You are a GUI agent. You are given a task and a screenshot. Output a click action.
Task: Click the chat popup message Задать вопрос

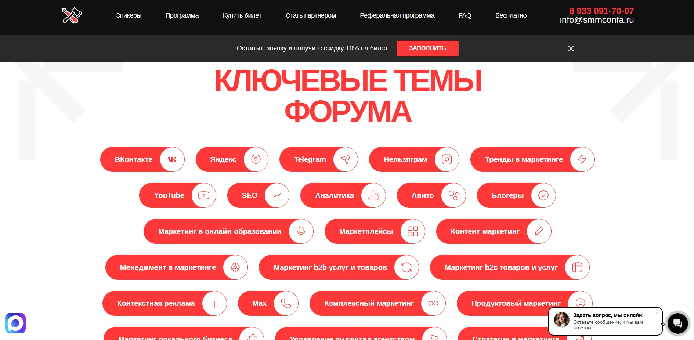[x=608, y=315]
